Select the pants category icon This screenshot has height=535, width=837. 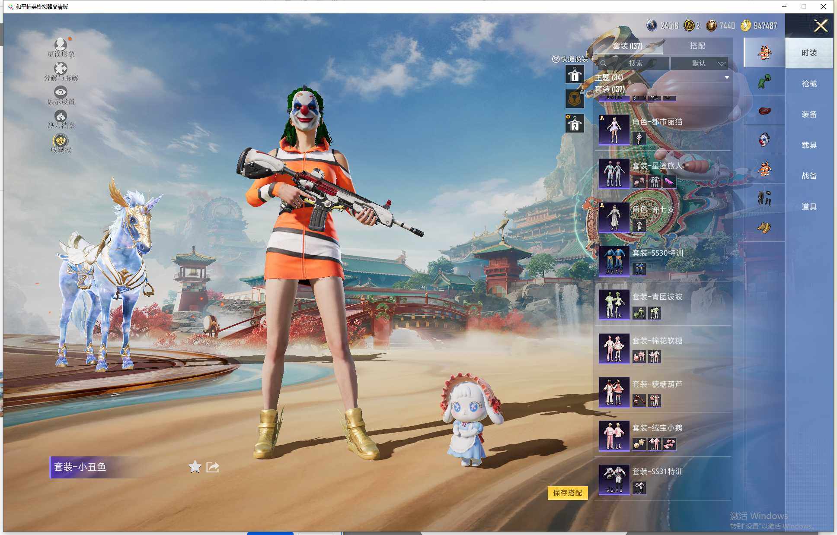click(764, 198)
